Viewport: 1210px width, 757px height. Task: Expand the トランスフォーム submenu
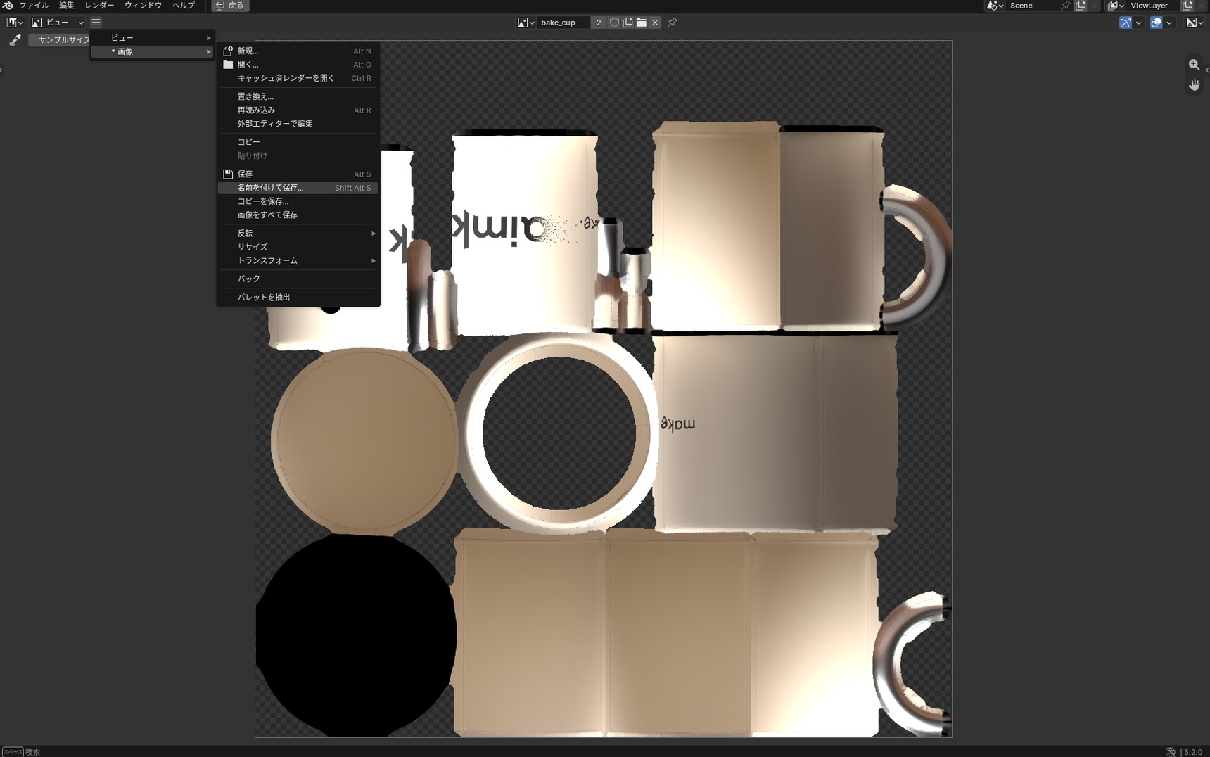click(x=298, y=260)
